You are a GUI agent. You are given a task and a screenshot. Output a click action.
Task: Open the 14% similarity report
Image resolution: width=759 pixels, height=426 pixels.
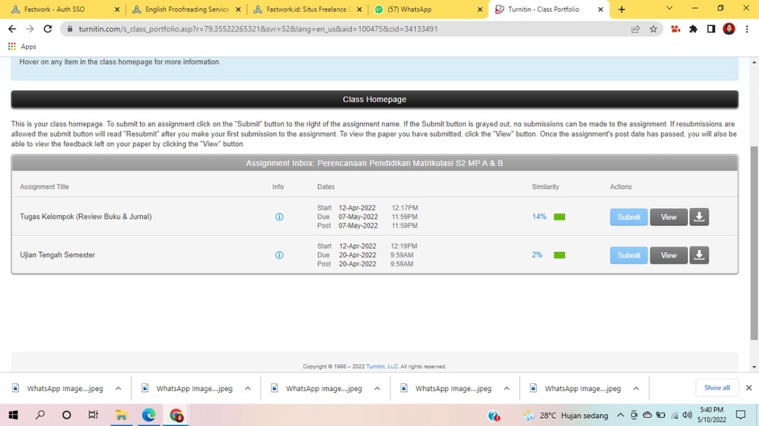539,217
